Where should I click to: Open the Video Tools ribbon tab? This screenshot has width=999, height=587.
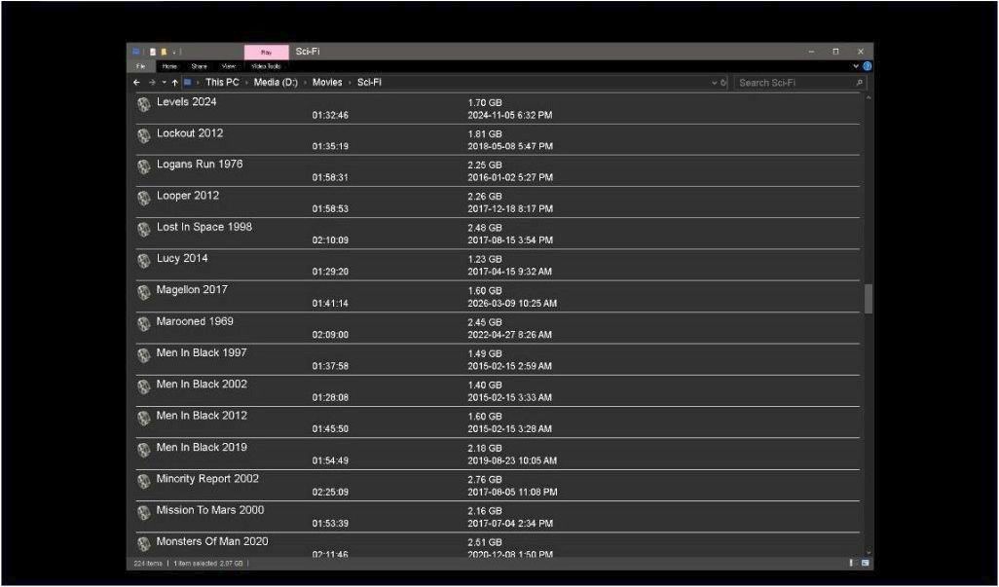click(266, 66)
